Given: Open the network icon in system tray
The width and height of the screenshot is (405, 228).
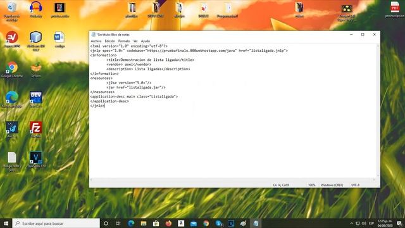Looking at the screenshot, I should 358,224.
